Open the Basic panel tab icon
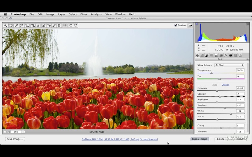252x157 pixels. click(198, 55)
